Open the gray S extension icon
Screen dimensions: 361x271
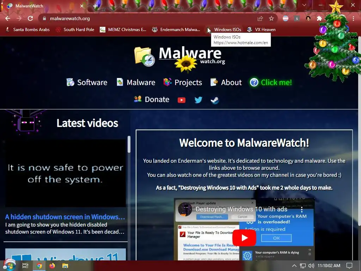point(297,18)
